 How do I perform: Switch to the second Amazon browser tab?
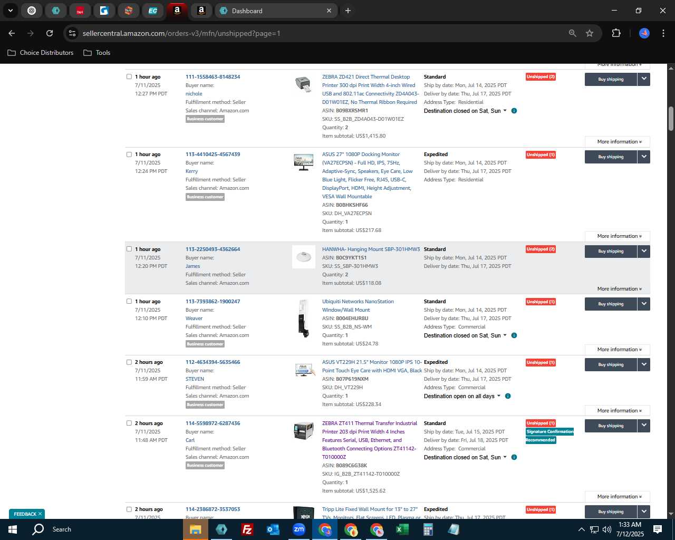(x=201, y=11)
